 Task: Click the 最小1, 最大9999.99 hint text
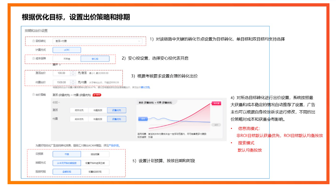tap(99, 73)
